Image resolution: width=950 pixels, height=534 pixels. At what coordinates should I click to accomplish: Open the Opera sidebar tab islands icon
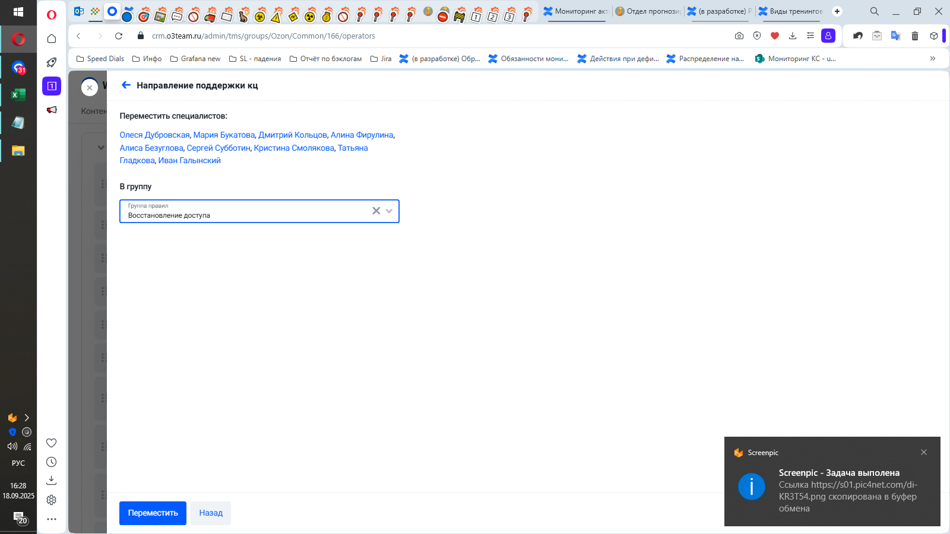click(52, 86)
